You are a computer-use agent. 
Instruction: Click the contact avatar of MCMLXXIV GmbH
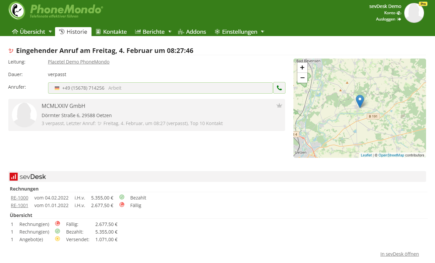(x=24, y=115)
